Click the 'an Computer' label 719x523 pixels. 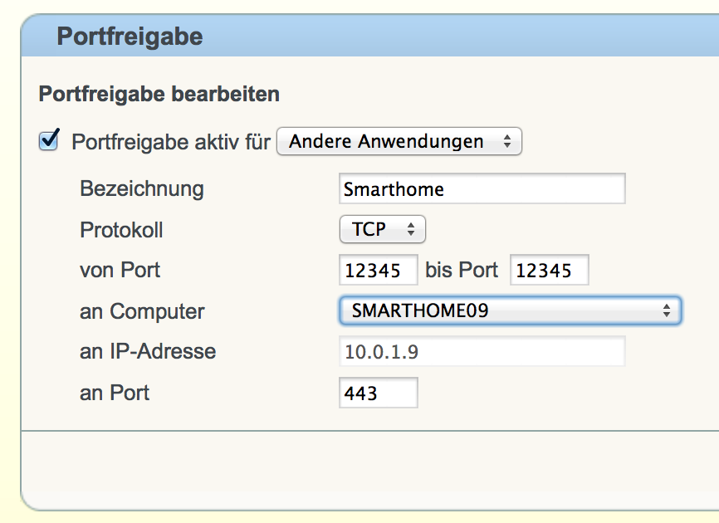coord(142,311)
